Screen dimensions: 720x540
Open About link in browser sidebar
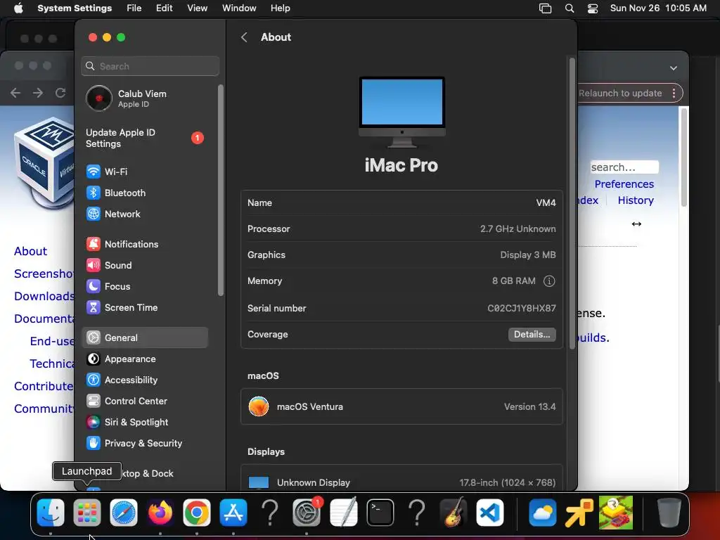tap(30, 251)
